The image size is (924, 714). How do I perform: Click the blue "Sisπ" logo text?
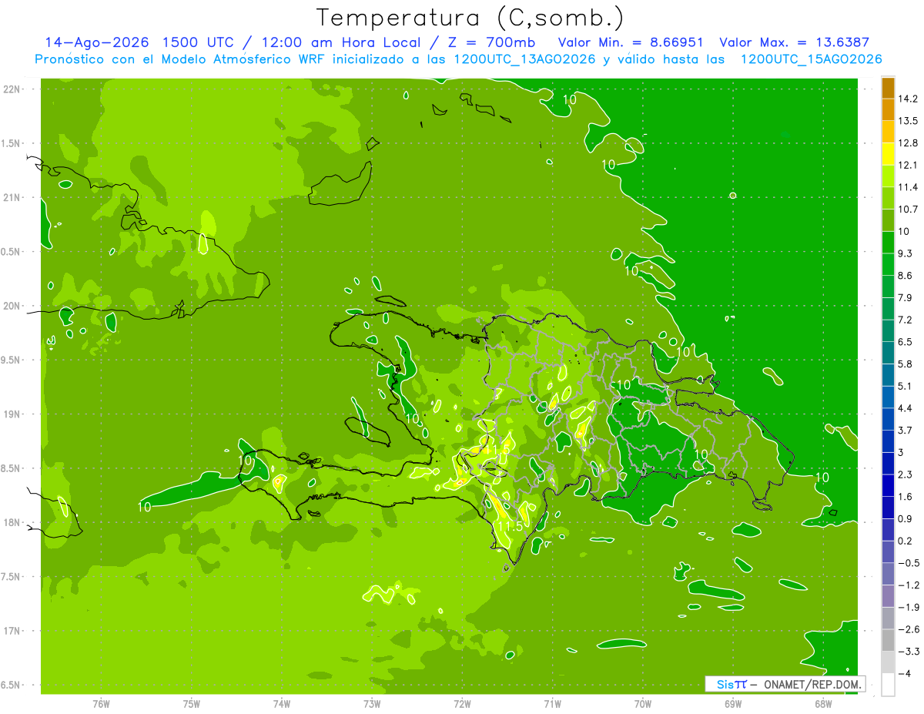click(x=731, y=684)
